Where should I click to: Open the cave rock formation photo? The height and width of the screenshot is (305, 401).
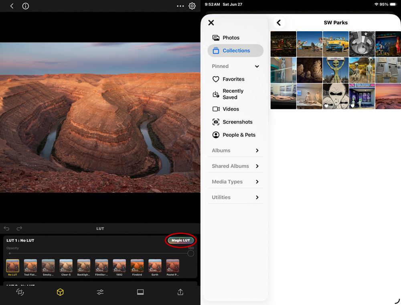click(310, 70)
